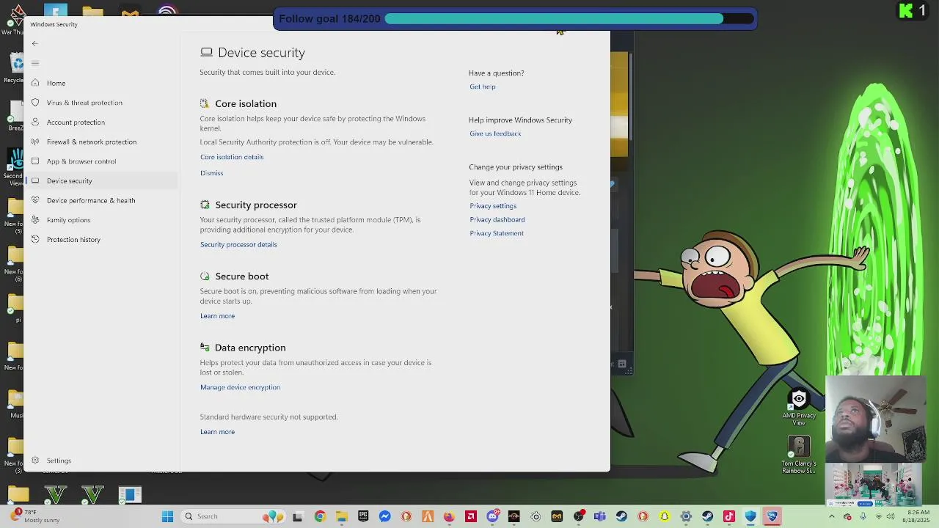Select Firewall & network protection
This screenshot has height=528, width=939.
pos(92,142)
